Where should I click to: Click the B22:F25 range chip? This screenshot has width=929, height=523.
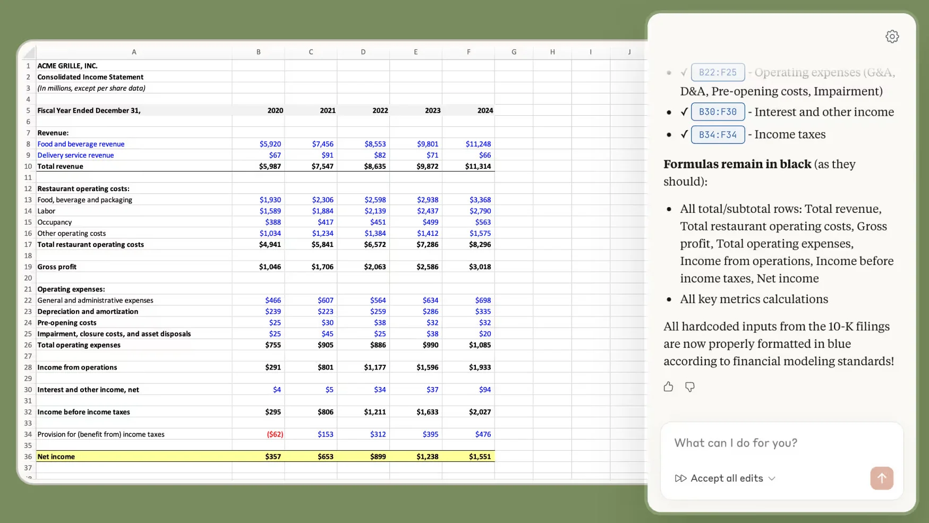click(x=718, y=72)
